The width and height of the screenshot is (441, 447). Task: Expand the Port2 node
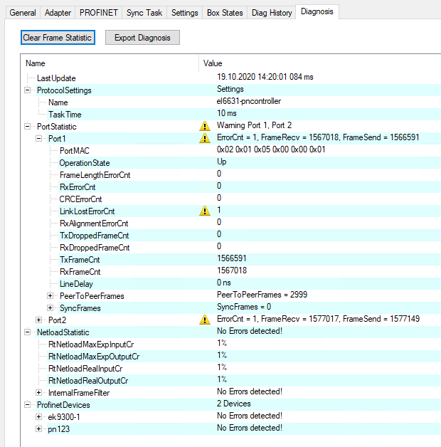[x=39, y=320]
